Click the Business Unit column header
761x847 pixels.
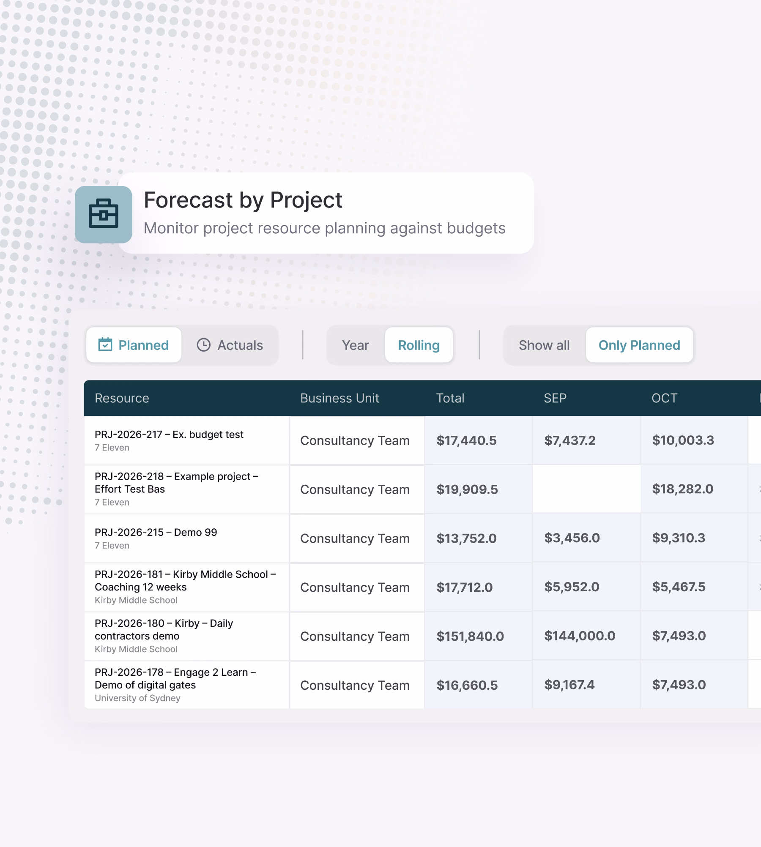click(339, 398)
